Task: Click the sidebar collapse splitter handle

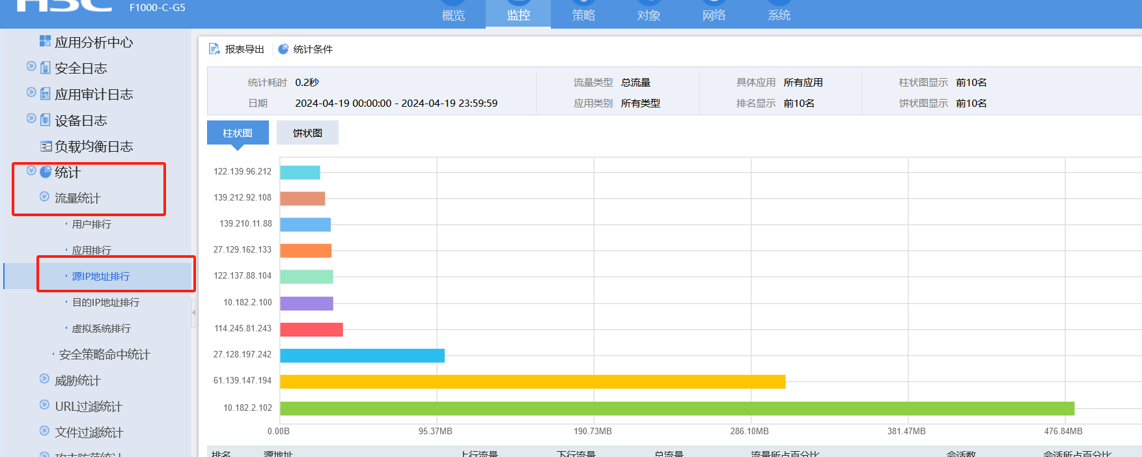Action: (x=193, y=312)
